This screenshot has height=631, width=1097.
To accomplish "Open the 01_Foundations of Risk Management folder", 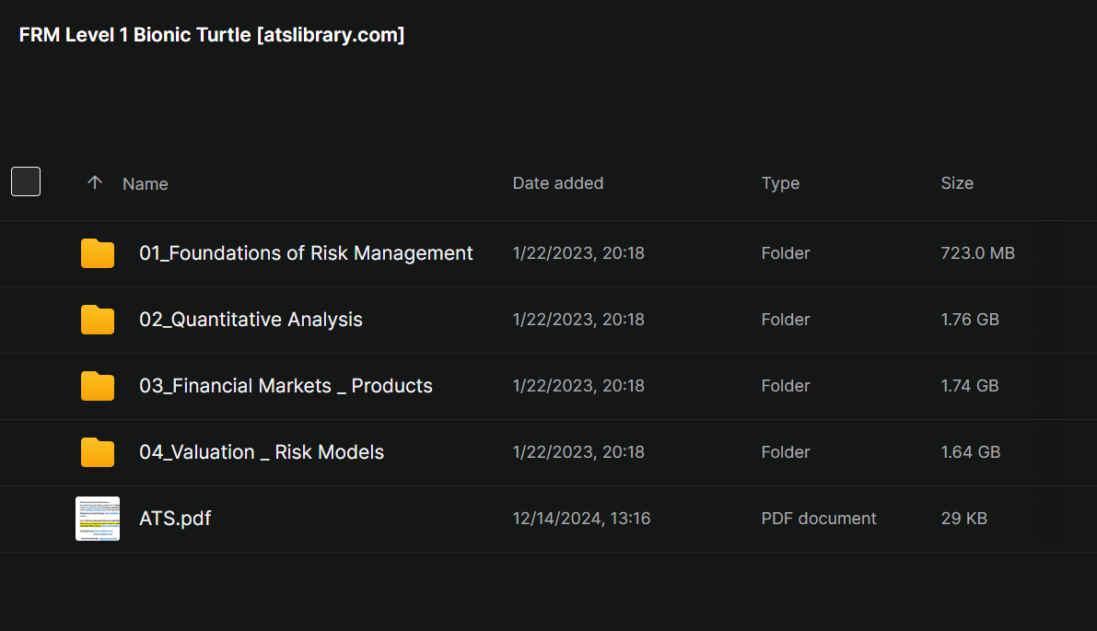I will tap(306, 253).
